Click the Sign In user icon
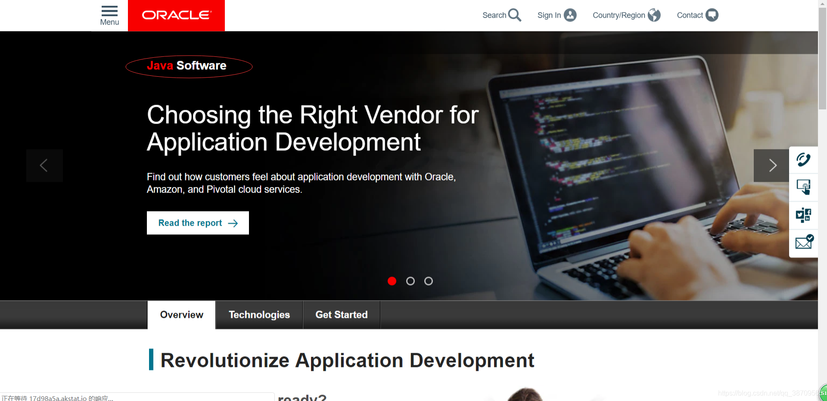 pyautogui.click(x=570, y=15)
